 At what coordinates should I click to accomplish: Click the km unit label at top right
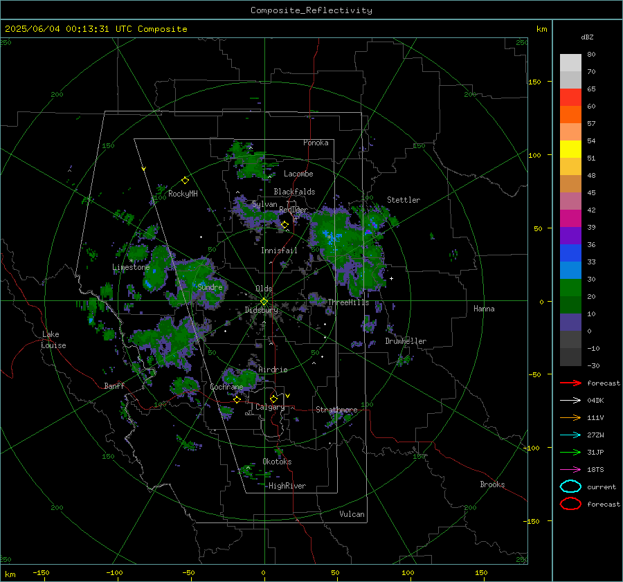(x=541, y=29)
